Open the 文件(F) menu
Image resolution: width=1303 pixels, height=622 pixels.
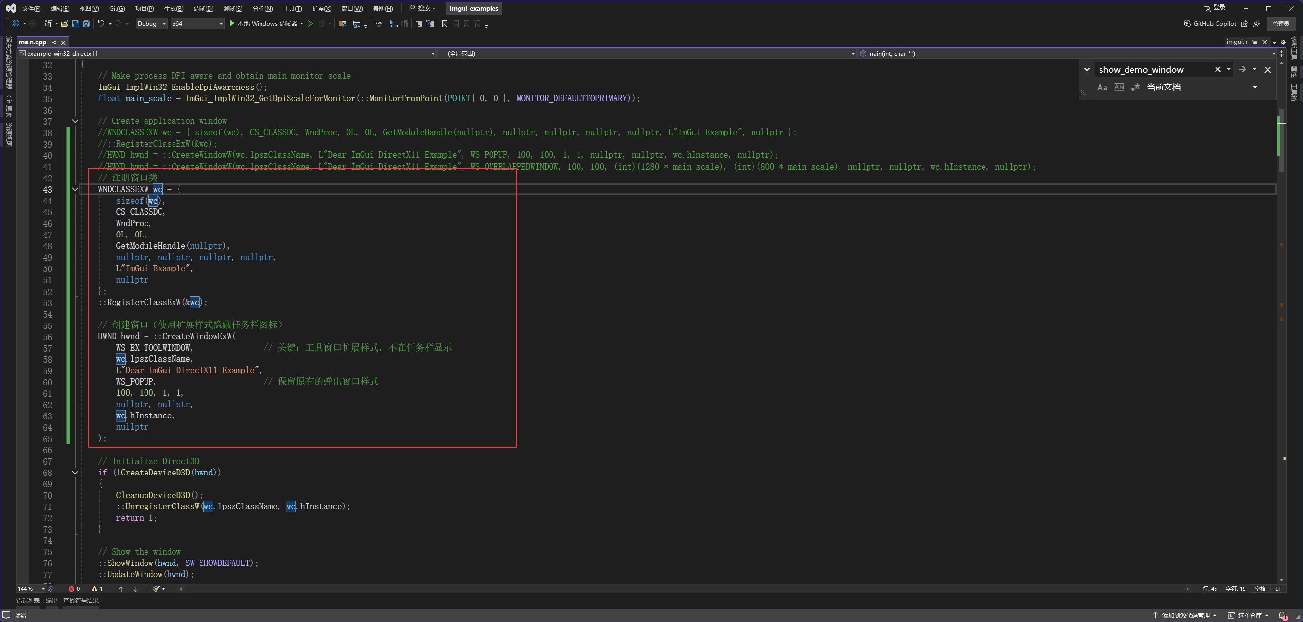31,8
